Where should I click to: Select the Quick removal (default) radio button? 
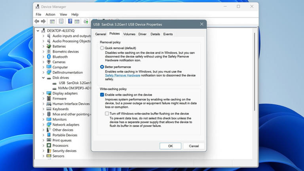[x=102, y=48]
